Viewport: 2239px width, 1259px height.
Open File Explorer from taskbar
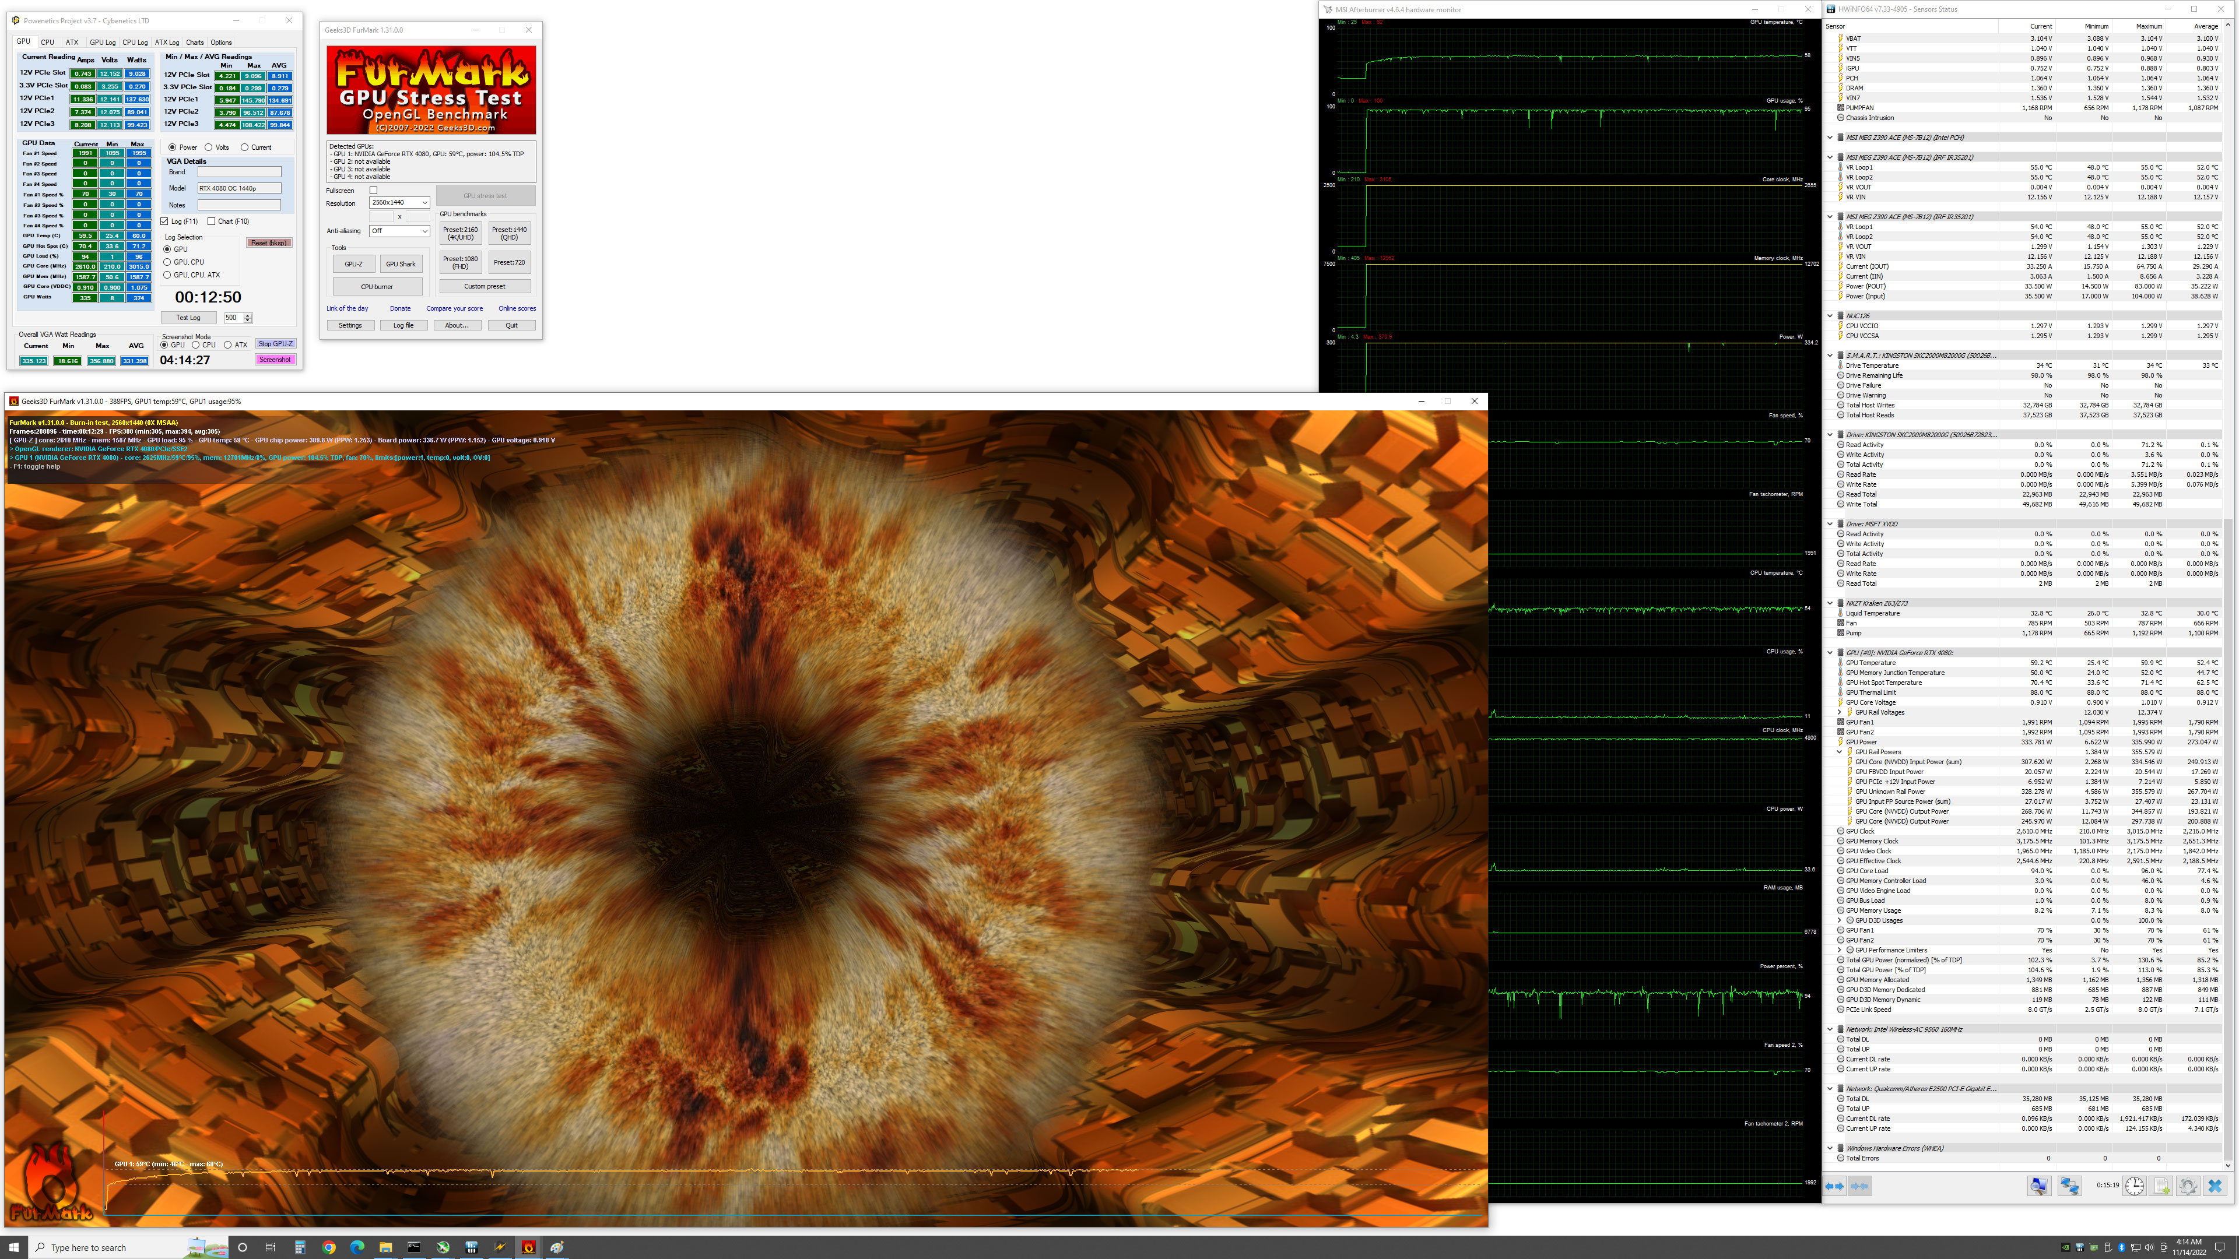click(386, 1247)
